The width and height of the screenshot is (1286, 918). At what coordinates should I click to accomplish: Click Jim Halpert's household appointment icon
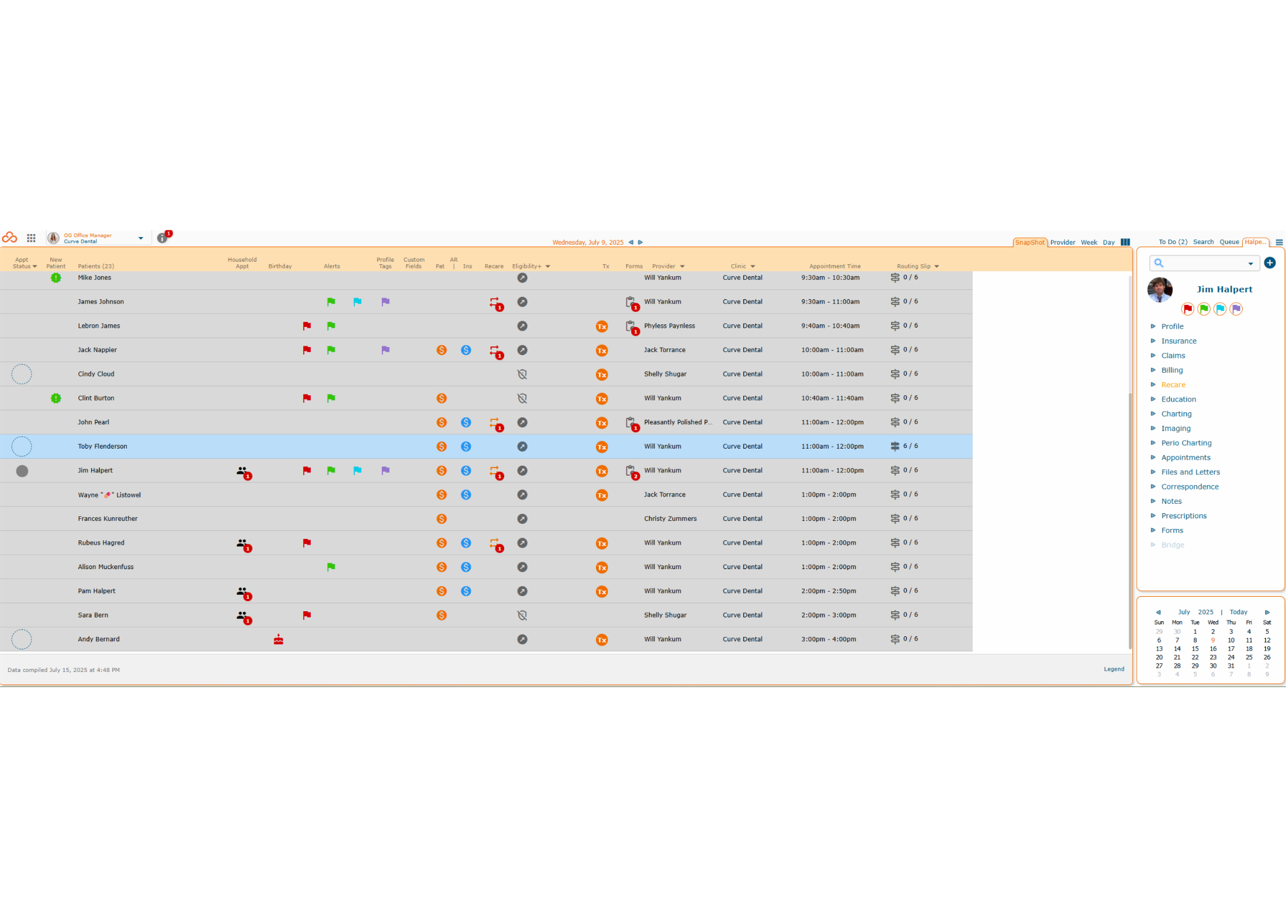[x=242, y=471]
